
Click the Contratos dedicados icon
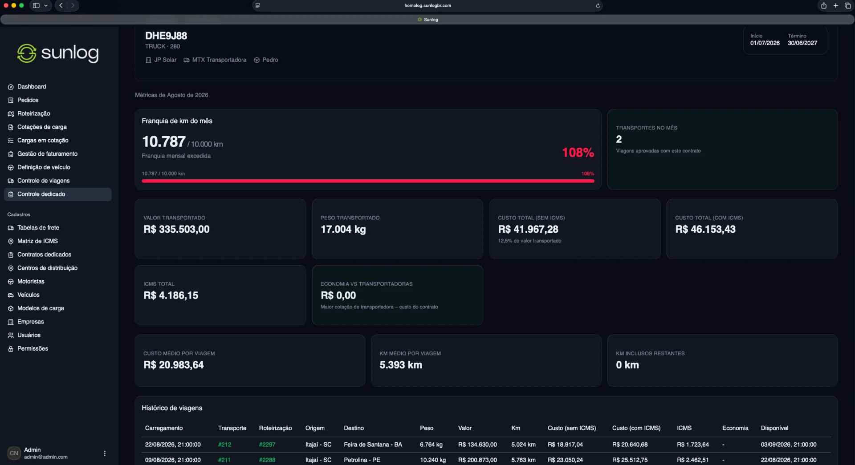click(x=11, y=255)
